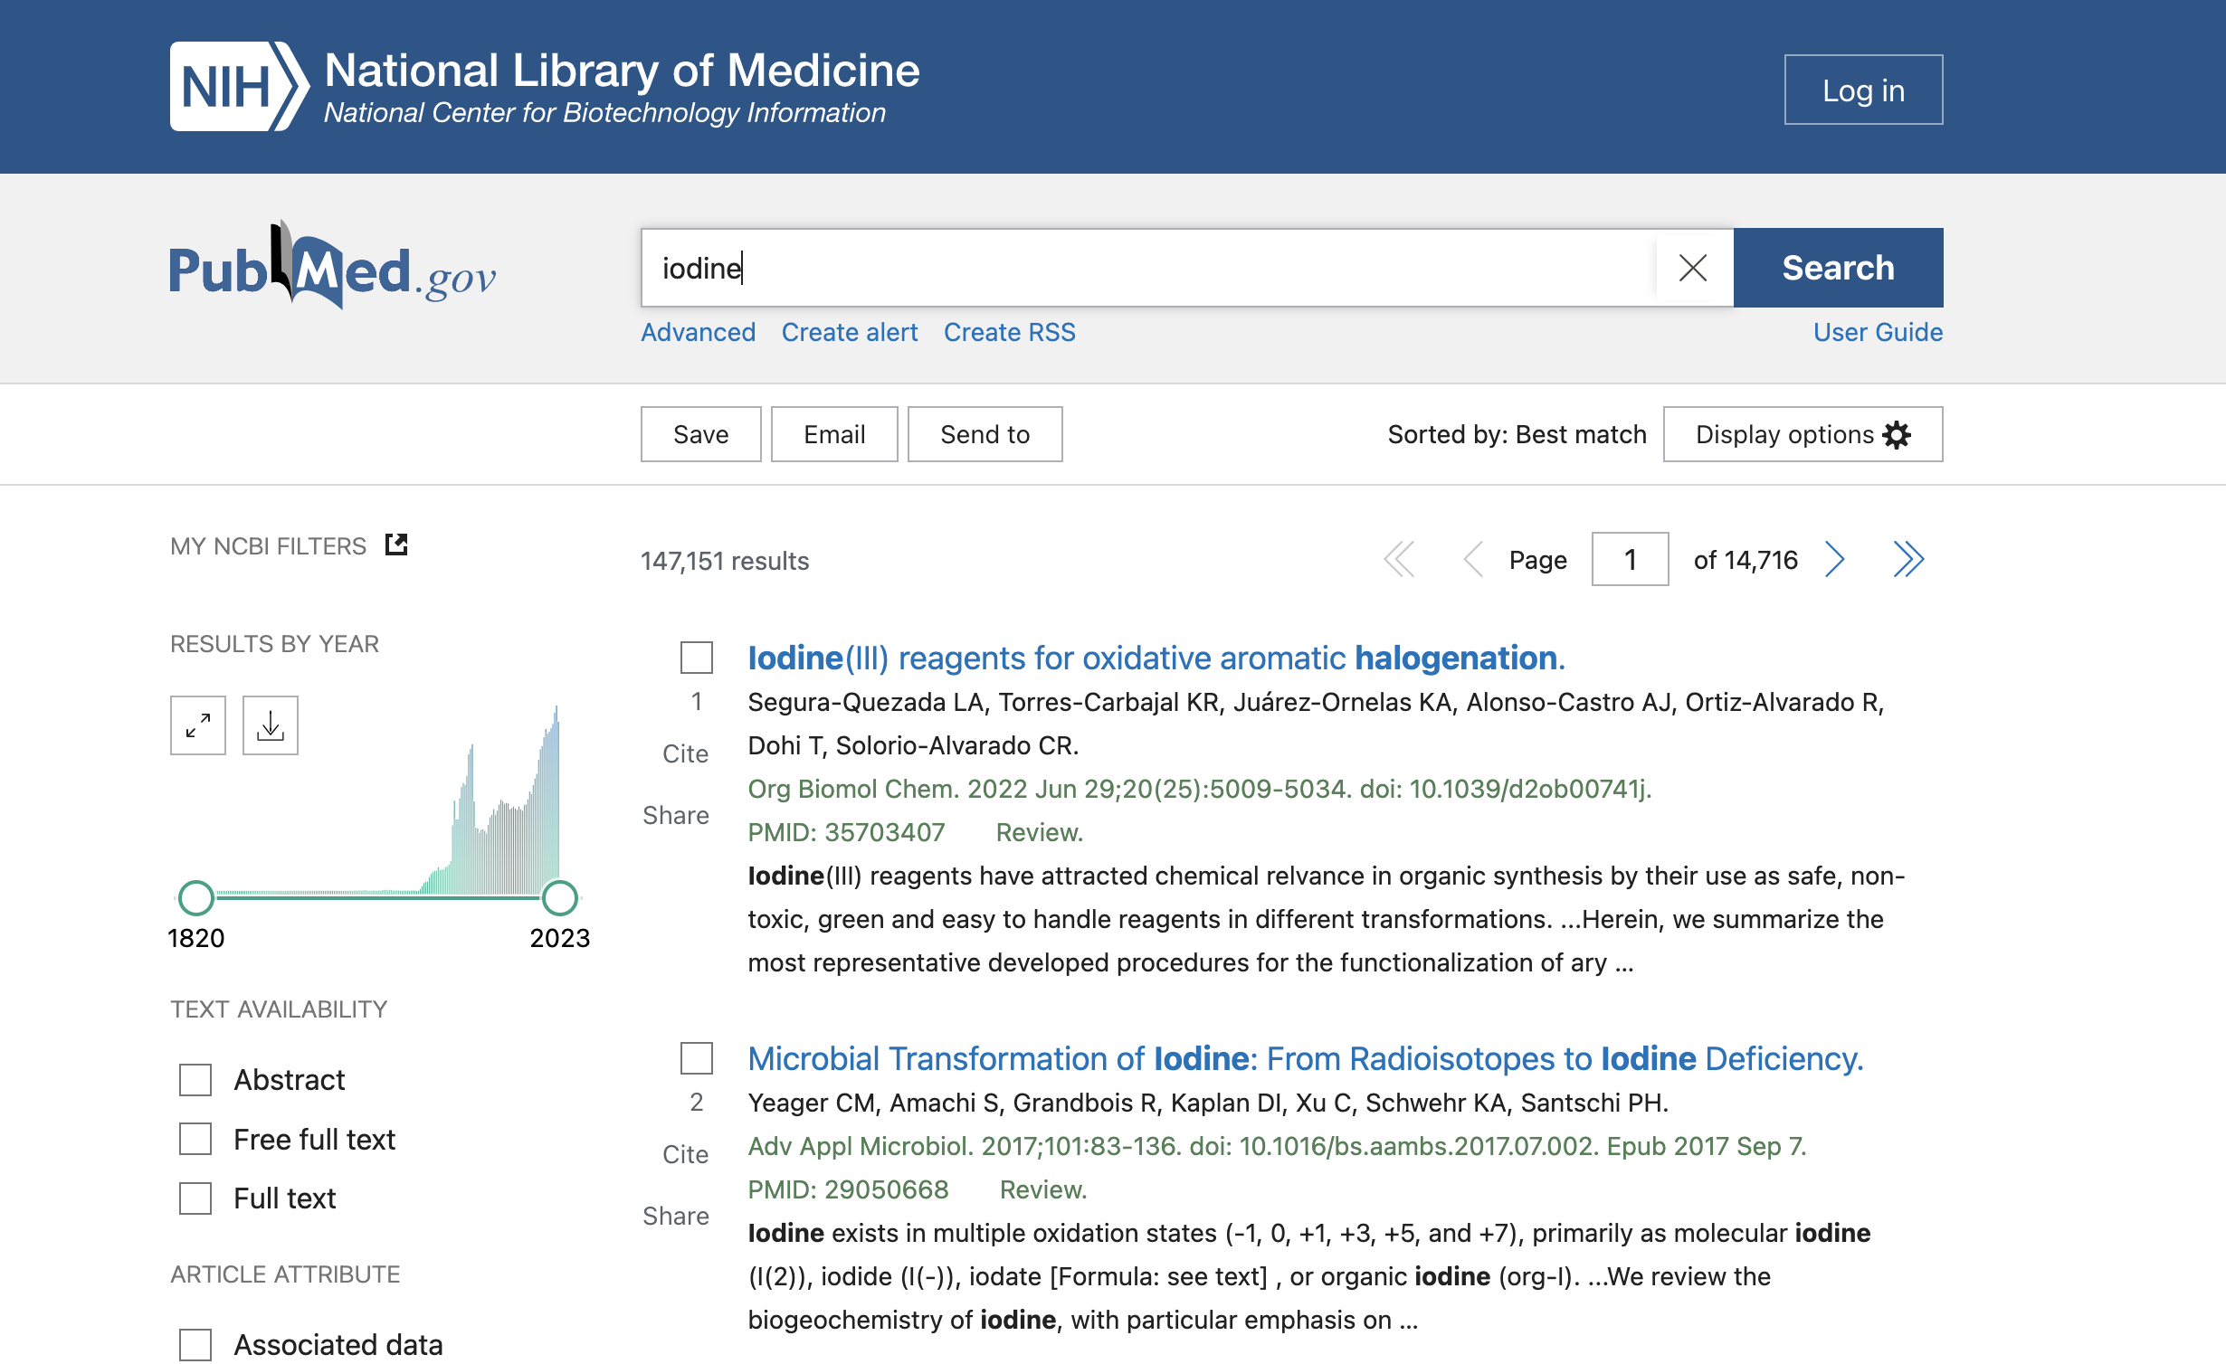This screenshot has height=1364, width=2226.
Task: Click the Log in button
Action: pyautogui.click(x=1864, y=90)
